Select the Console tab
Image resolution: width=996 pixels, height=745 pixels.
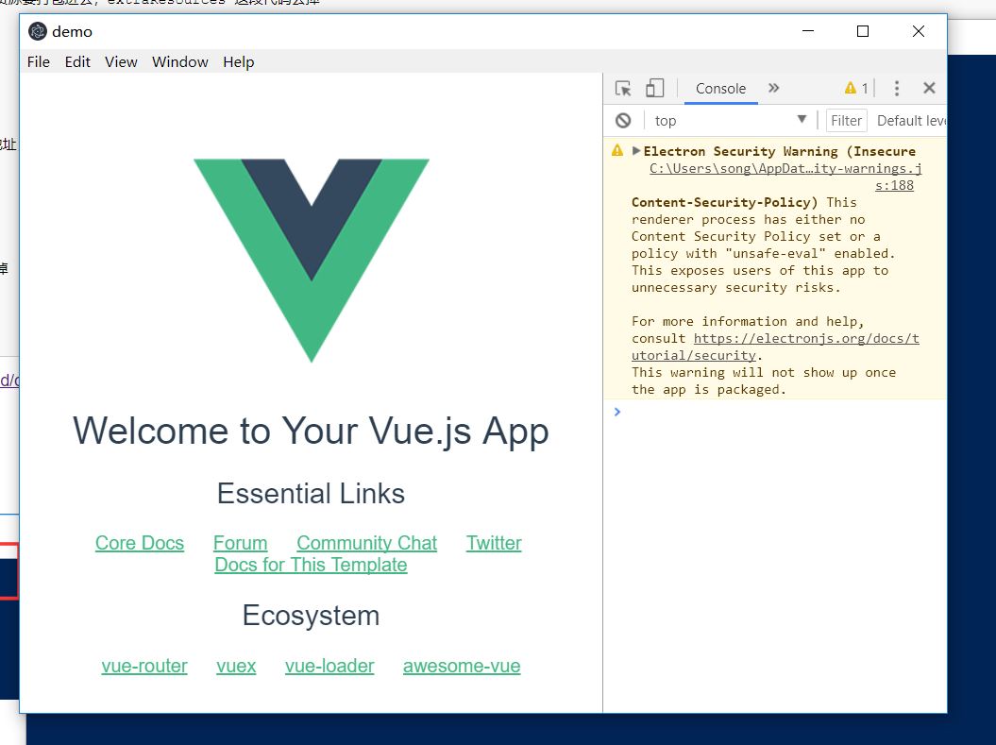[x=720, y=89]
